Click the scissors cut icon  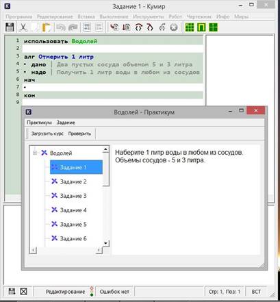(x=23, y=27)
